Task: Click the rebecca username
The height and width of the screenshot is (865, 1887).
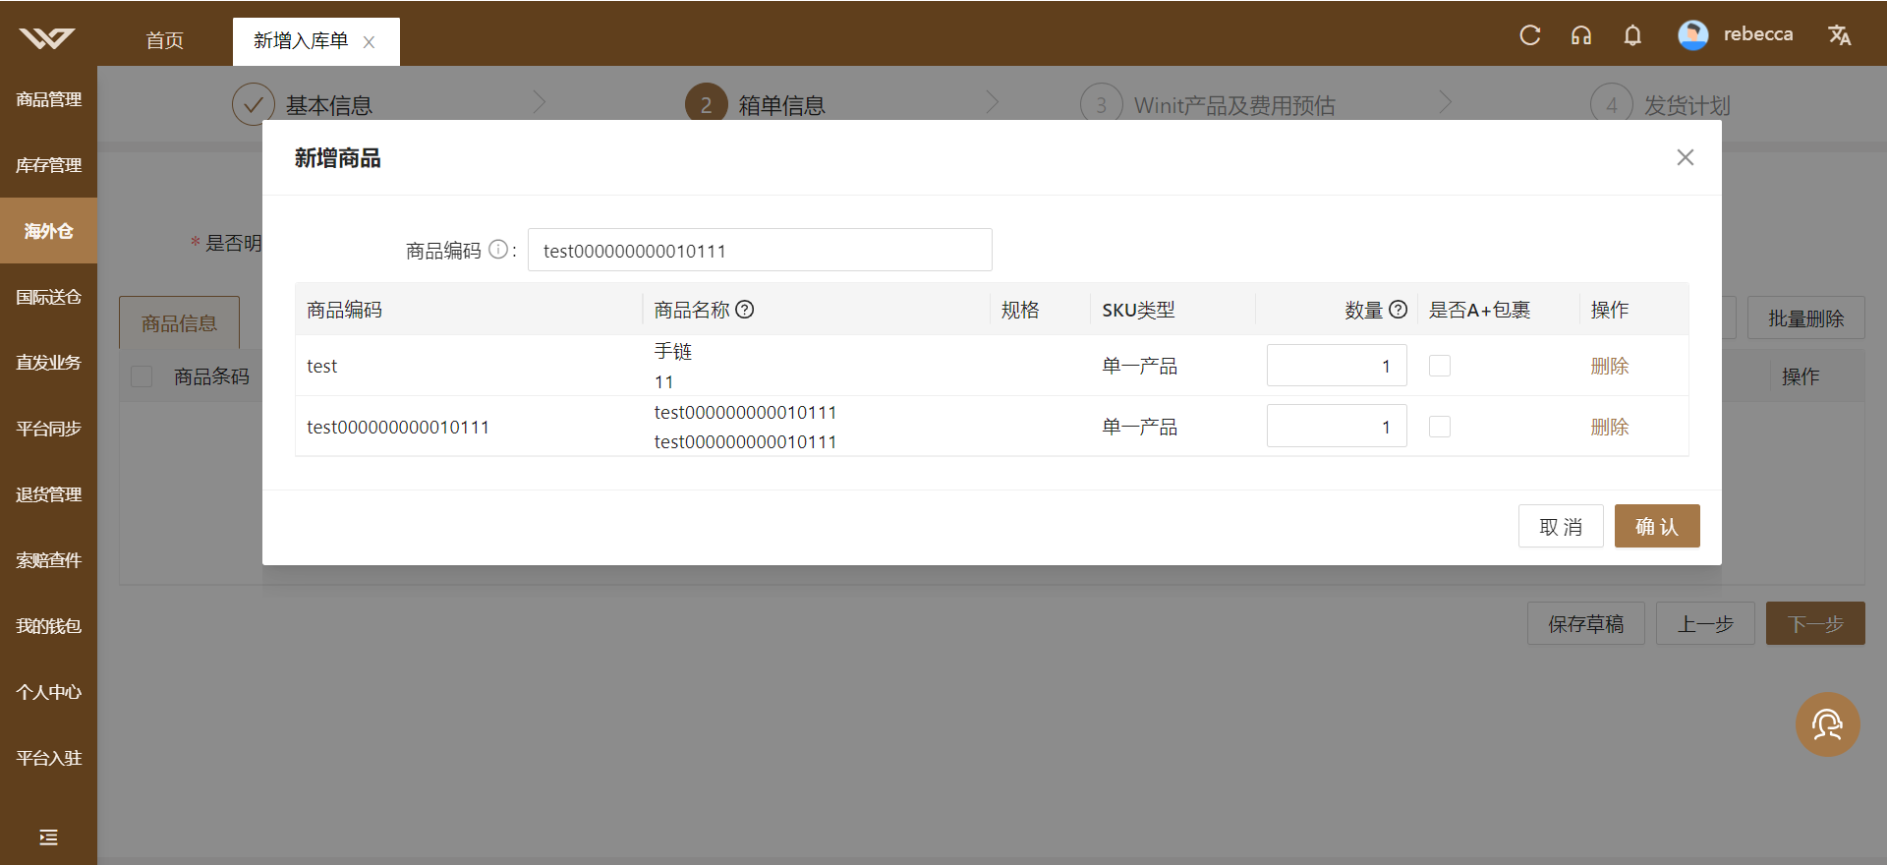Action: (x=1758, y=33)
